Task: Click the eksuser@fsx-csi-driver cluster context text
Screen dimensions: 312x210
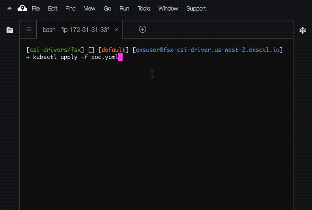Action: click(207, 50)
